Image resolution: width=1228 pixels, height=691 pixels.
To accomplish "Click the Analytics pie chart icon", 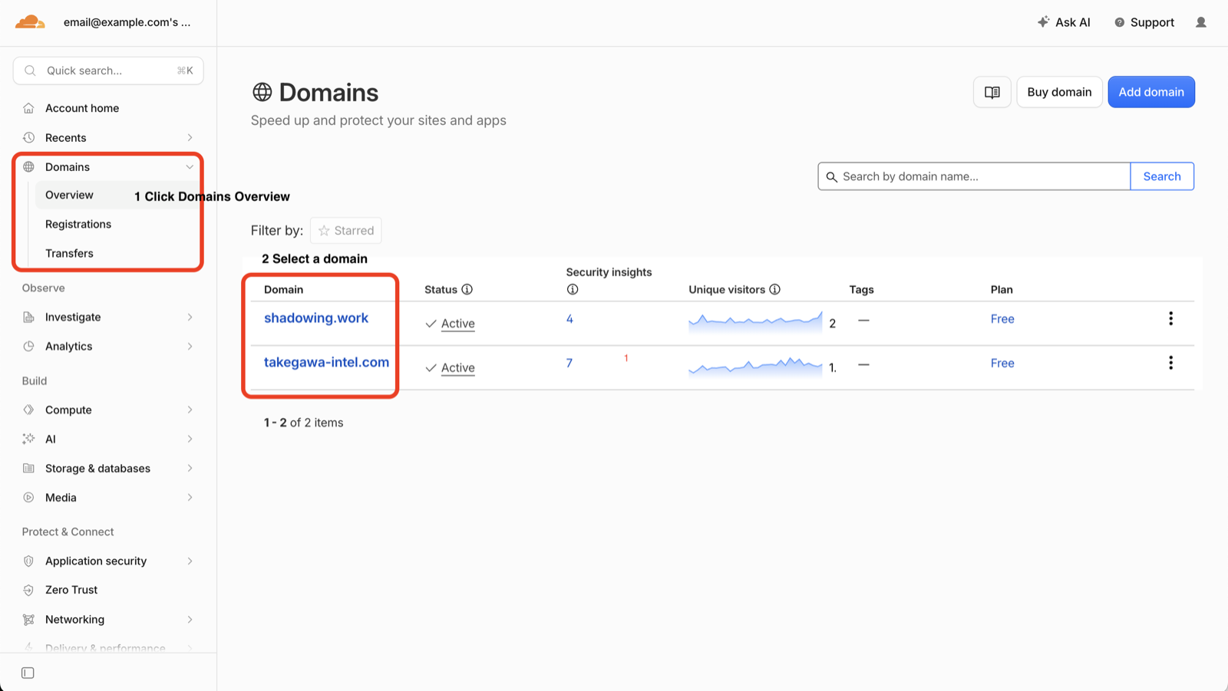I will point(28,346).
